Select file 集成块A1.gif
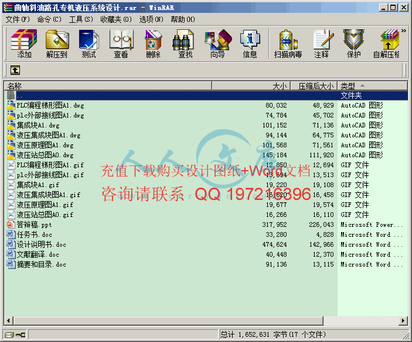 point(206,185)
